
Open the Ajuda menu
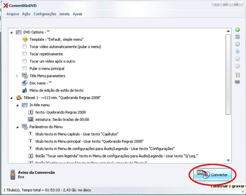pos(77,14)
